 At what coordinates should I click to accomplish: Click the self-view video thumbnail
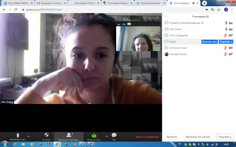138,39
